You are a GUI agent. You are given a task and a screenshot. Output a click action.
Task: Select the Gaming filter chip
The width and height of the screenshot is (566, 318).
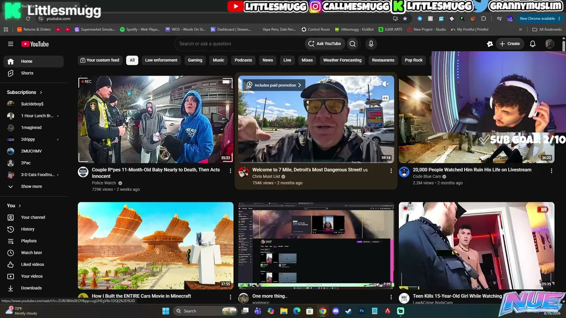(195, 60)
